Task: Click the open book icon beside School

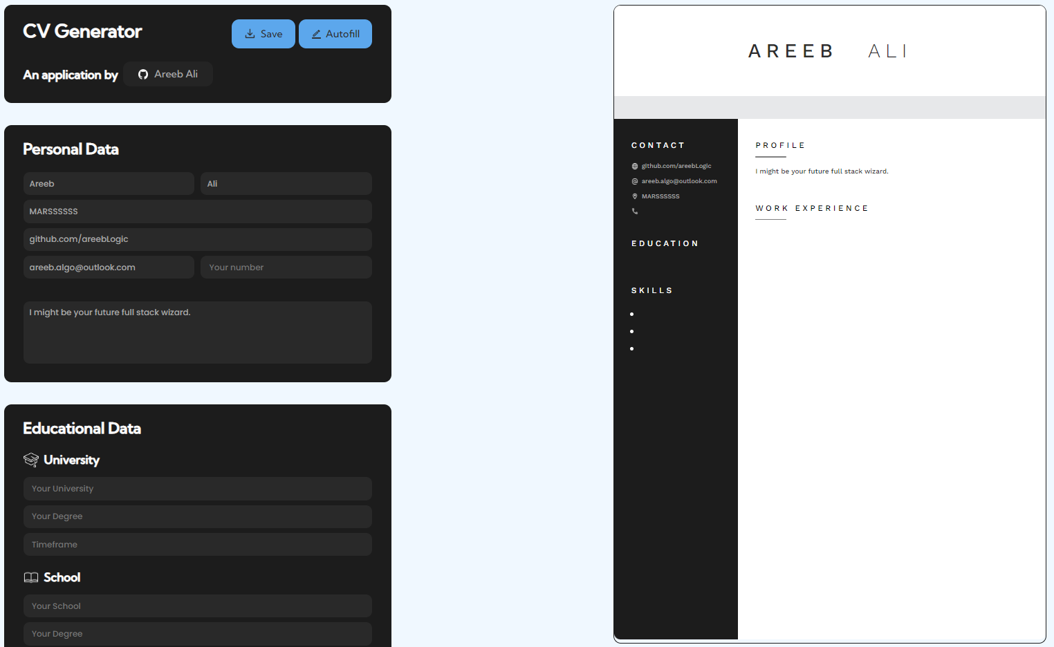Action: [30, 576]
